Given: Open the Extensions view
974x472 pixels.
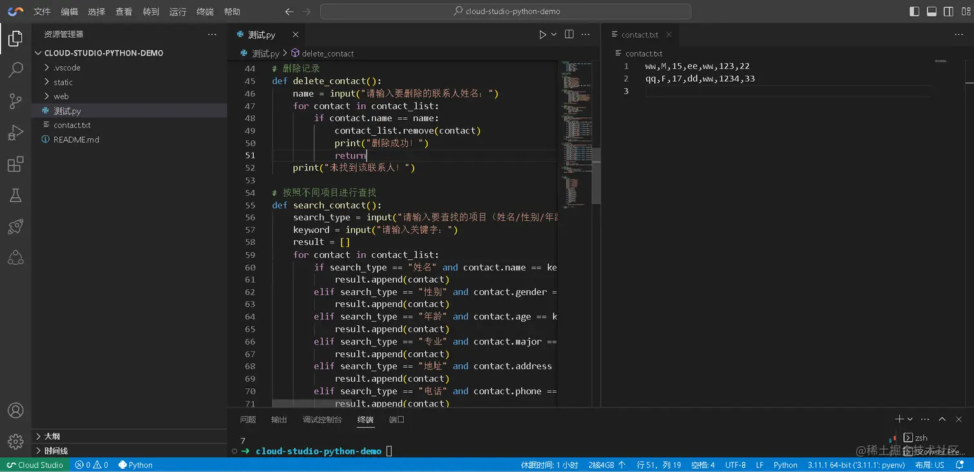Looking at the screenshot, I should pos(15,164).
